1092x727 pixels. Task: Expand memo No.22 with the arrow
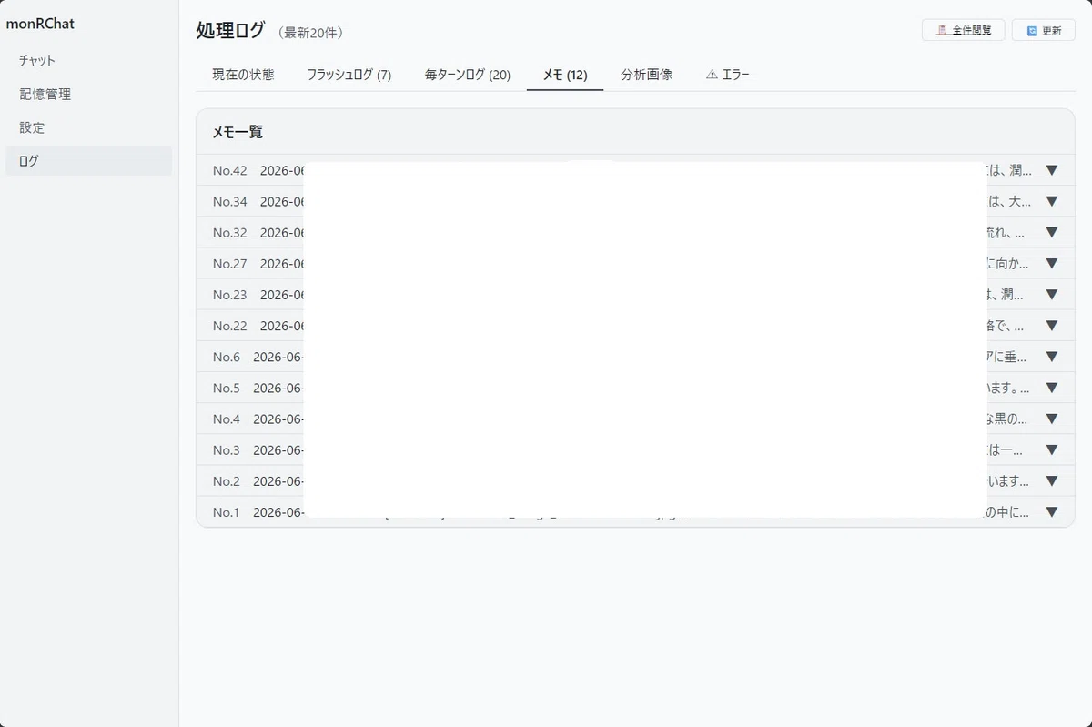click(x=1052, y=325)
